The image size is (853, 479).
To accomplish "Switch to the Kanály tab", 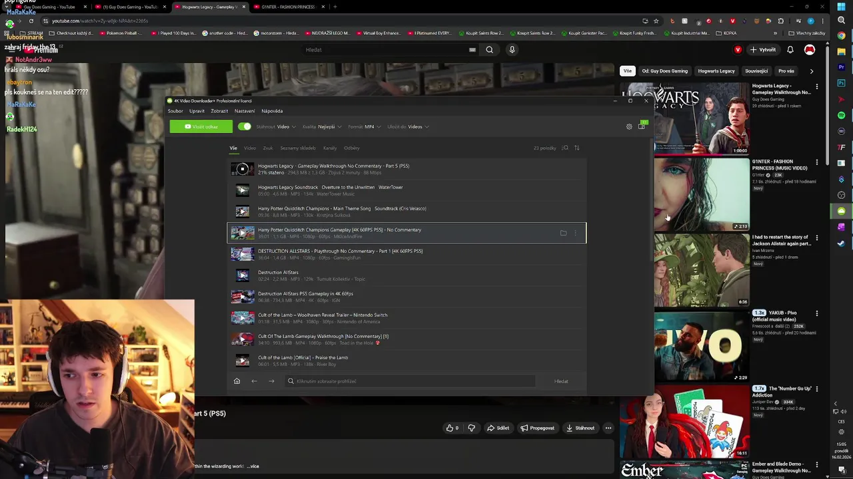I will 330,148.
